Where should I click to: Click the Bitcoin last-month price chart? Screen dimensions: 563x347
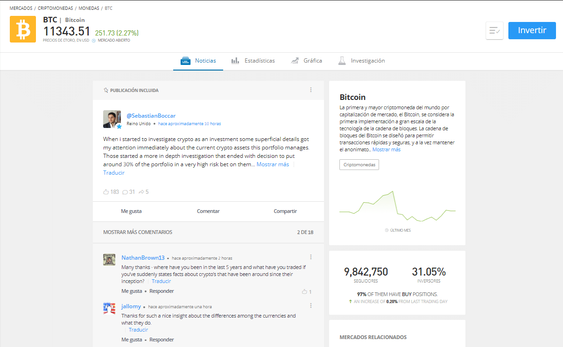397,206
